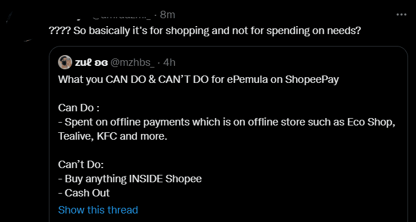Open zul's round profile picture in quoted tweet

[x=65, y=62]
